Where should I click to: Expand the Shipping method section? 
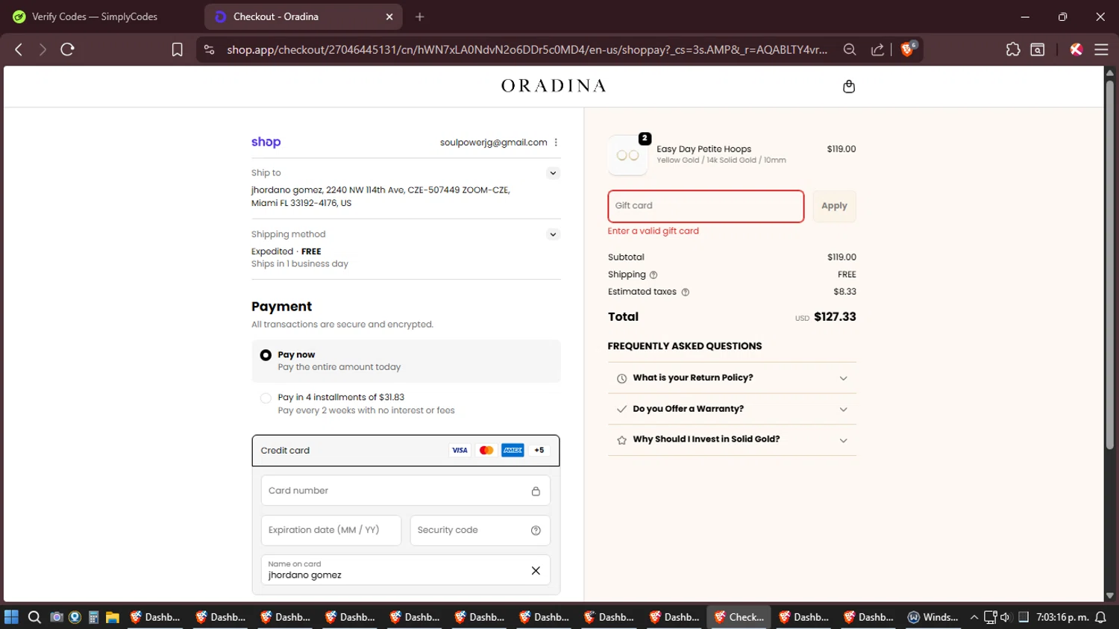[553, 234]
